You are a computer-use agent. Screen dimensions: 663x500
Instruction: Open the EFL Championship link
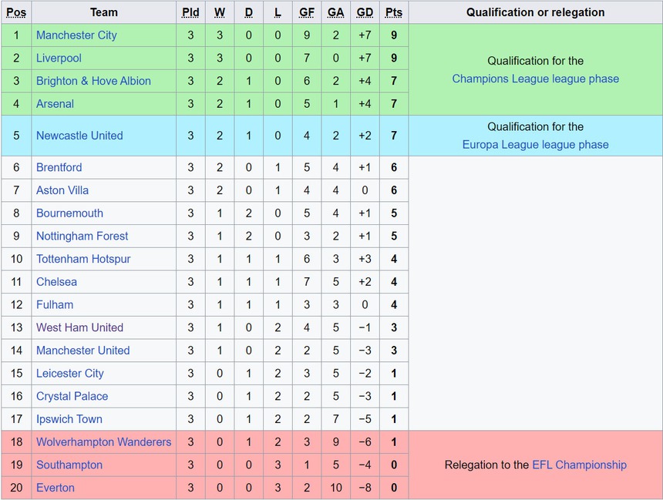point(579,465)
